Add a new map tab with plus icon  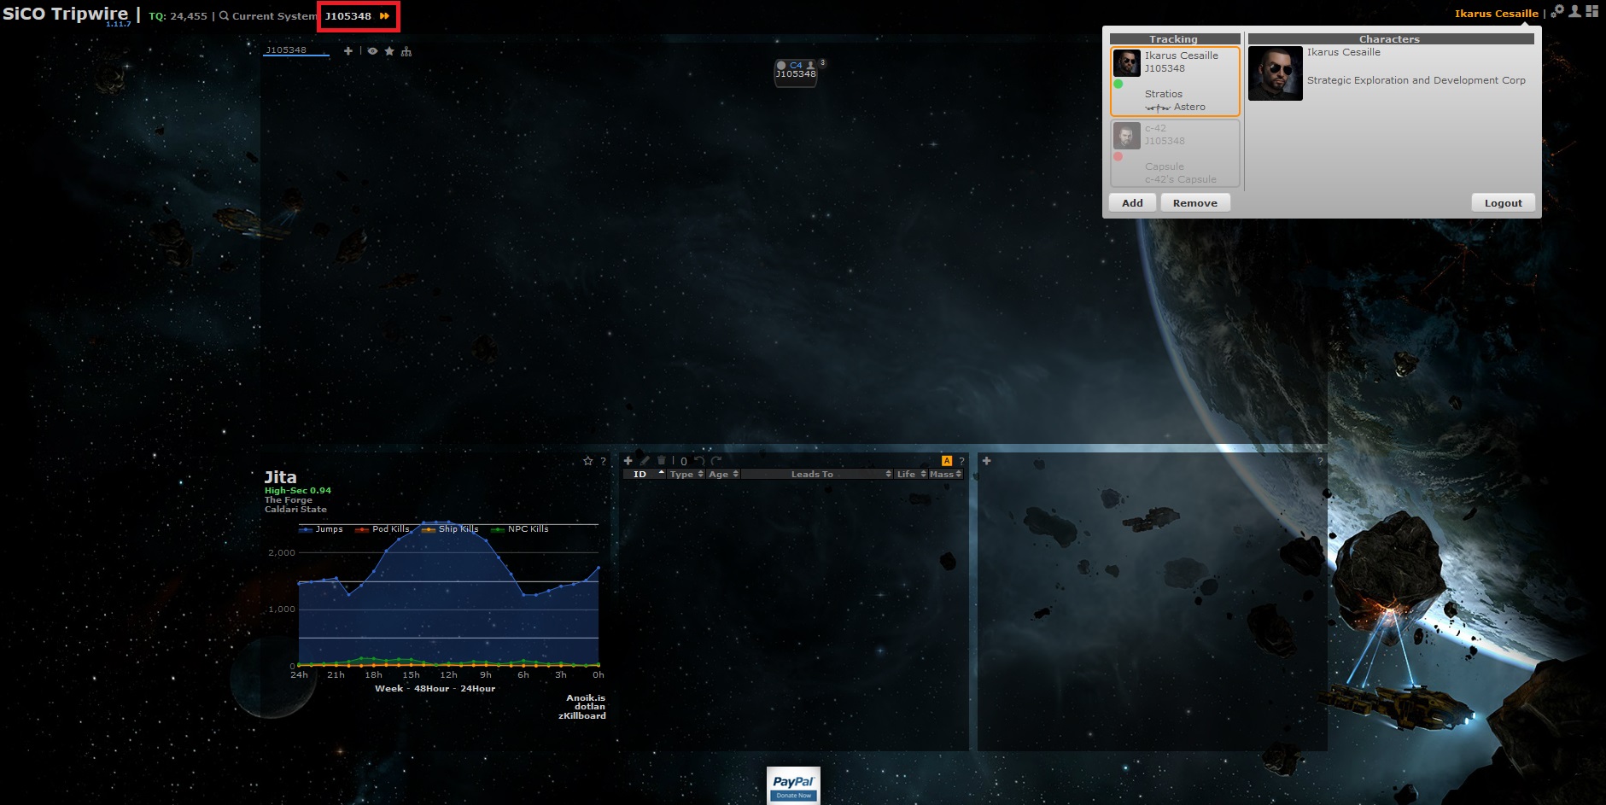pyautogui.click(x=347, y=51)
